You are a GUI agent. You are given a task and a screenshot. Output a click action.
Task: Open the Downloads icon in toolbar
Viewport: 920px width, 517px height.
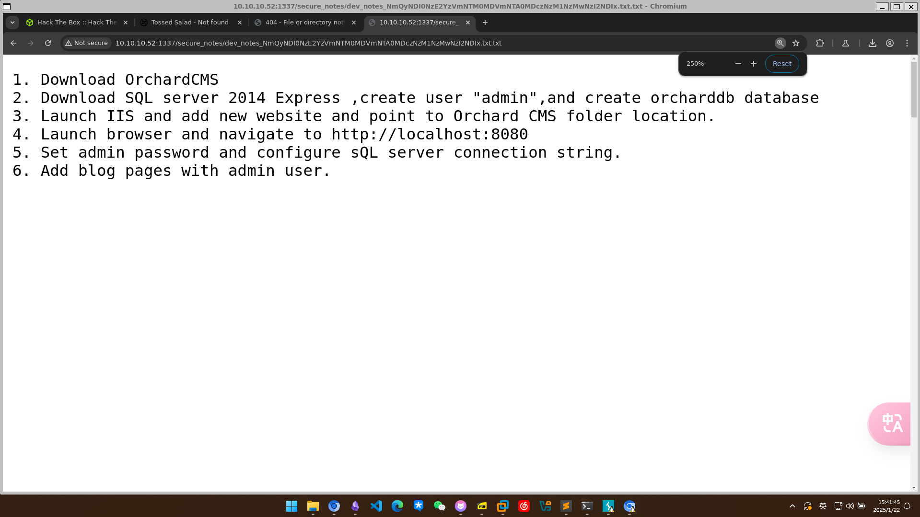(x=872, y=43)
